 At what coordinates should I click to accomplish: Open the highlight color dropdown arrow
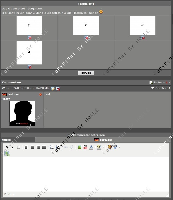103,147
